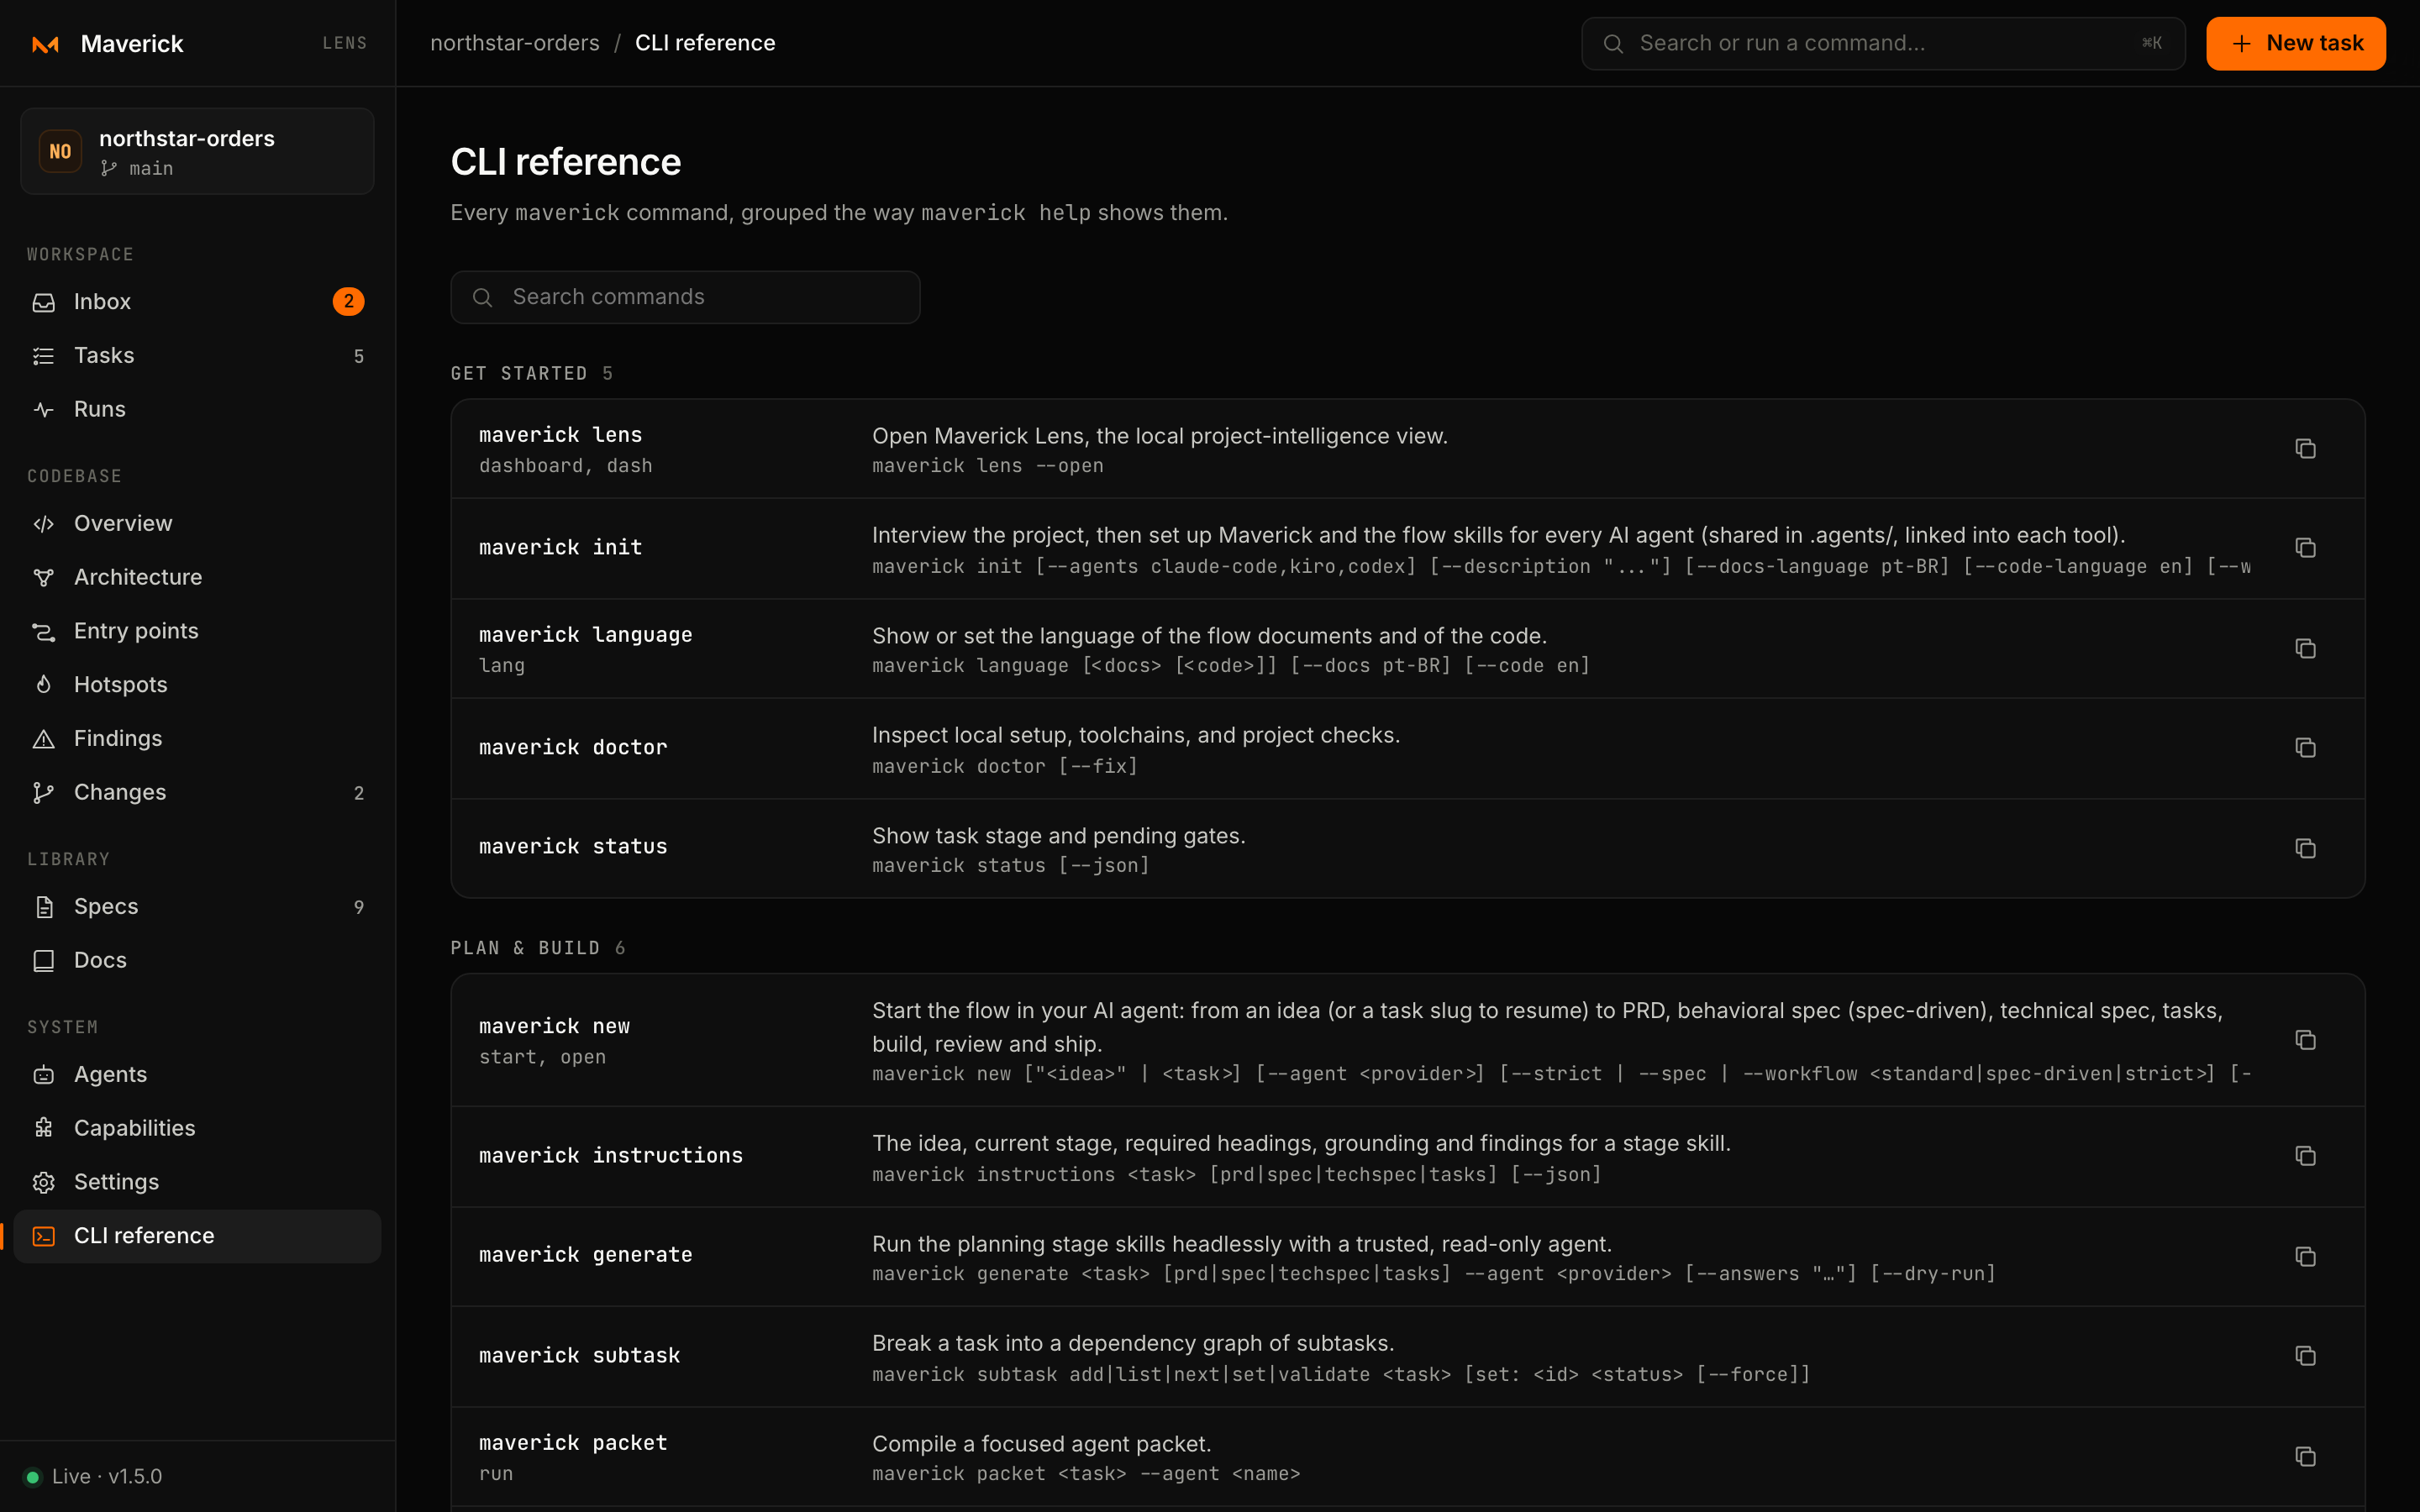Show Entry points
2420x1512 pixels.
tap(197, 631)
